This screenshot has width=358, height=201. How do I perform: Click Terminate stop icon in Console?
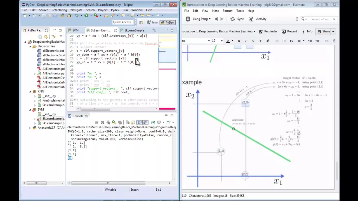(97, 122)
